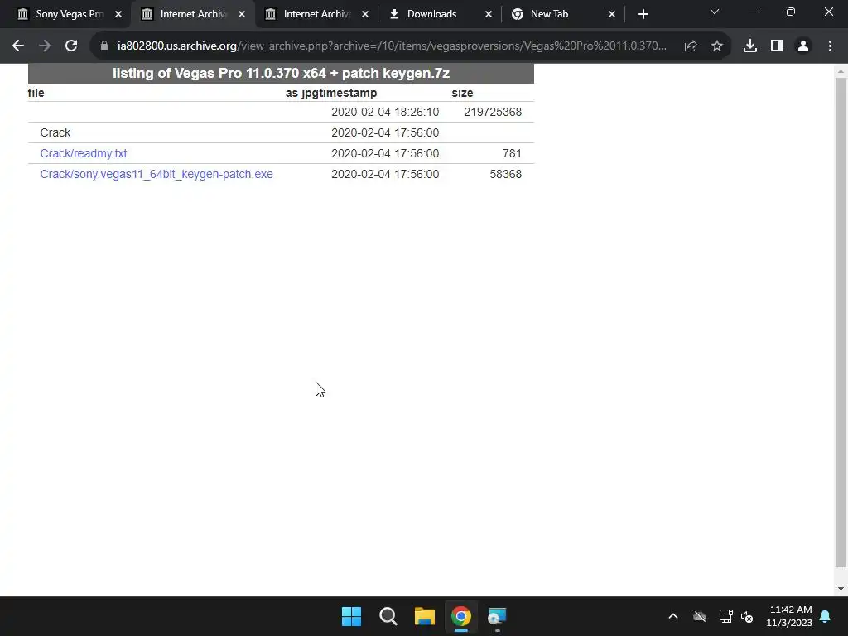This screenshot has width=848, height=636.
Task: Close the Downloads tab
Action: (x=489, y=14)
